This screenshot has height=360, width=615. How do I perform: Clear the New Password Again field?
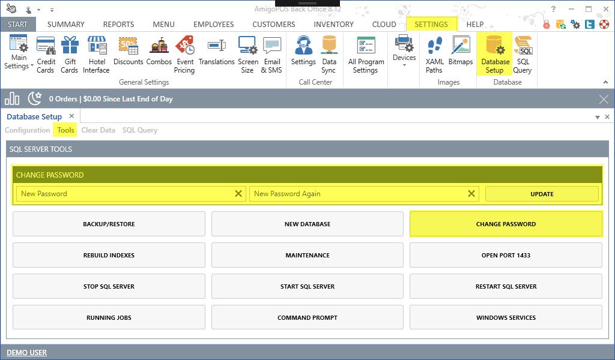471,194
